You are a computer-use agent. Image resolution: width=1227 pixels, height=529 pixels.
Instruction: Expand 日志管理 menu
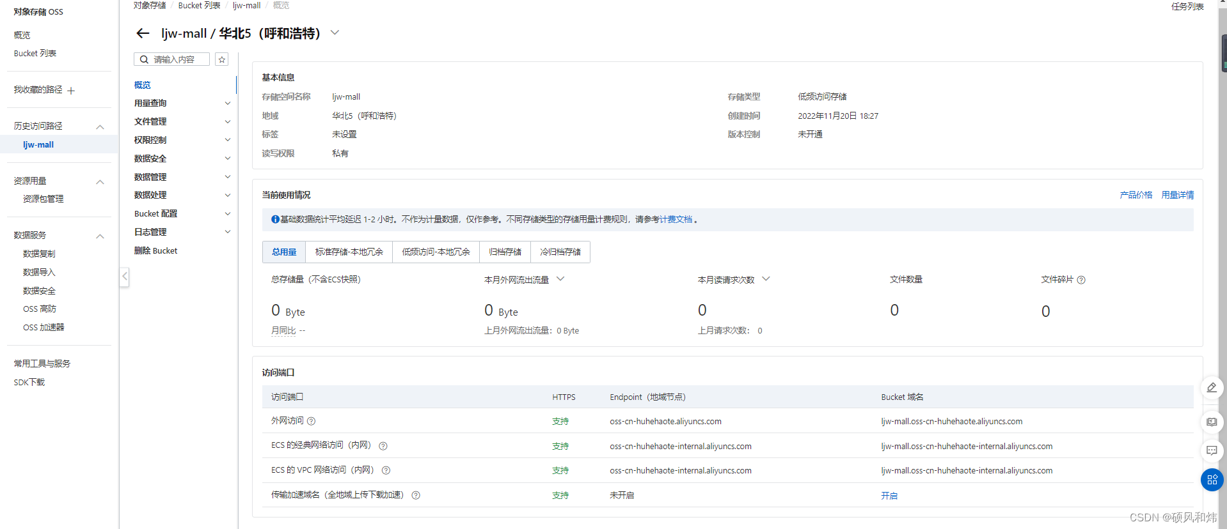[227, 232]
